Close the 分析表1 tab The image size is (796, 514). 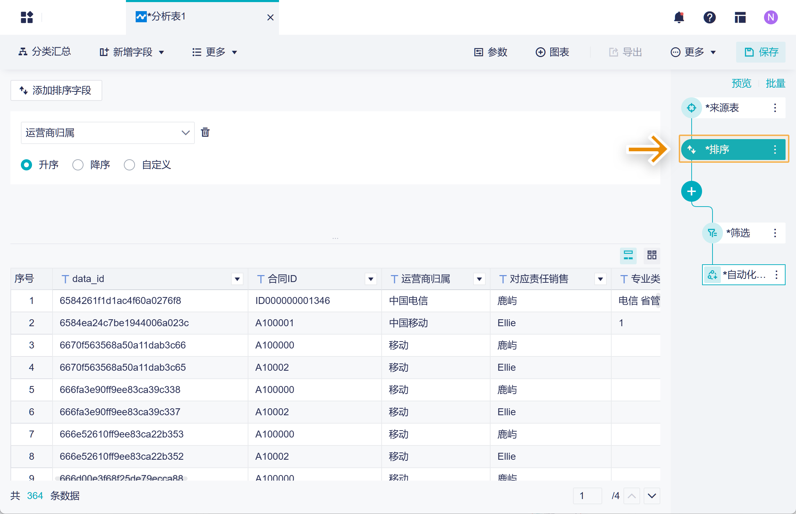tap(270, 17)
